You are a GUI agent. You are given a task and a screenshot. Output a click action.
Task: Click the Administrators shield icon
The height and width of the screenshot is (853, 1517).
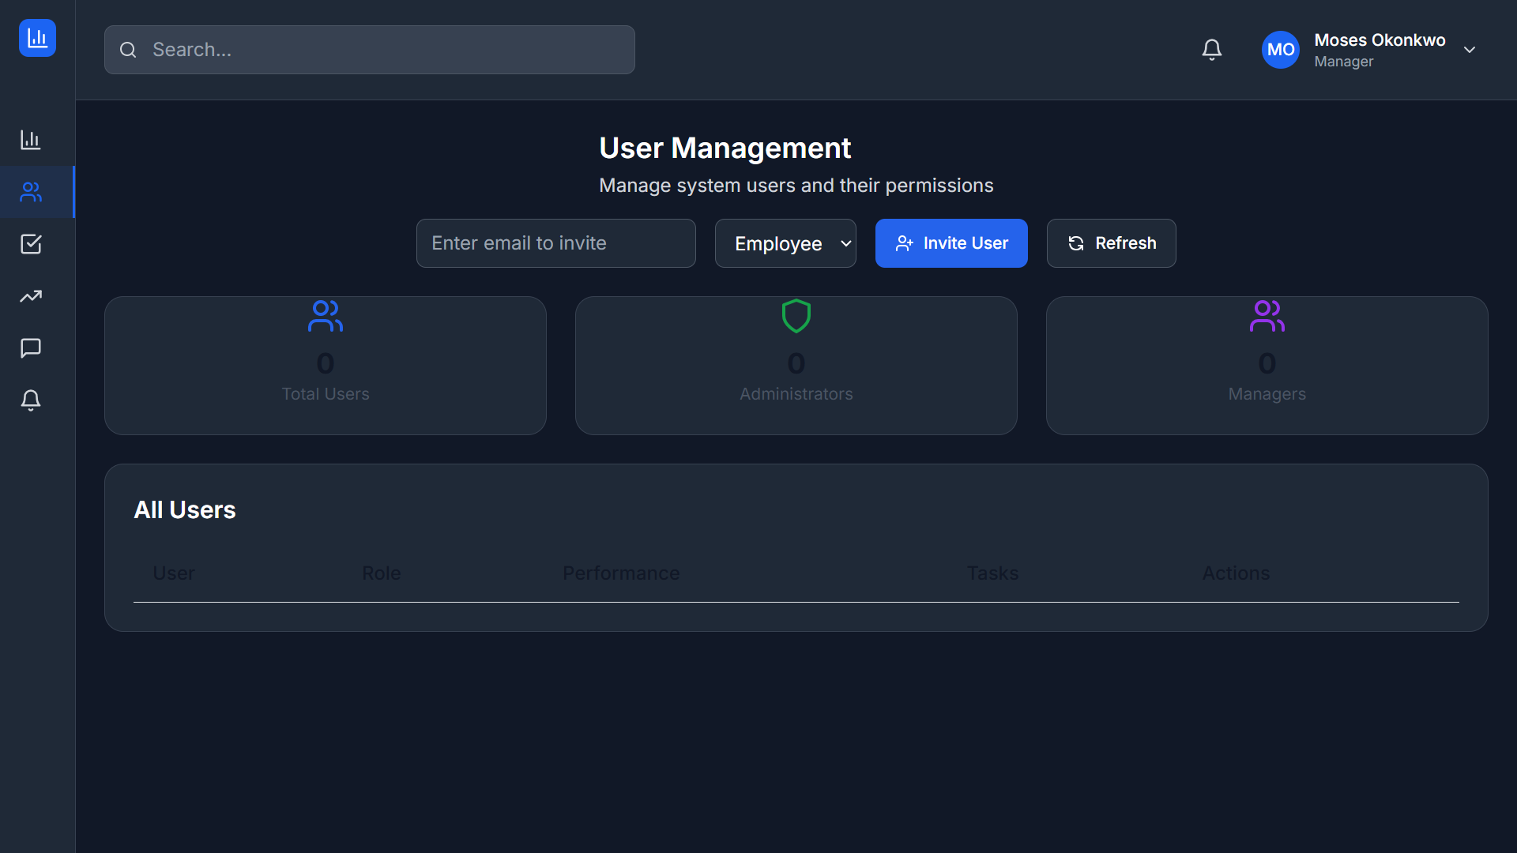tap(796, 316)
